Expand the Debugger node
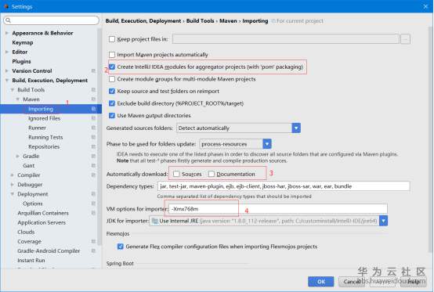 [13, 185]
